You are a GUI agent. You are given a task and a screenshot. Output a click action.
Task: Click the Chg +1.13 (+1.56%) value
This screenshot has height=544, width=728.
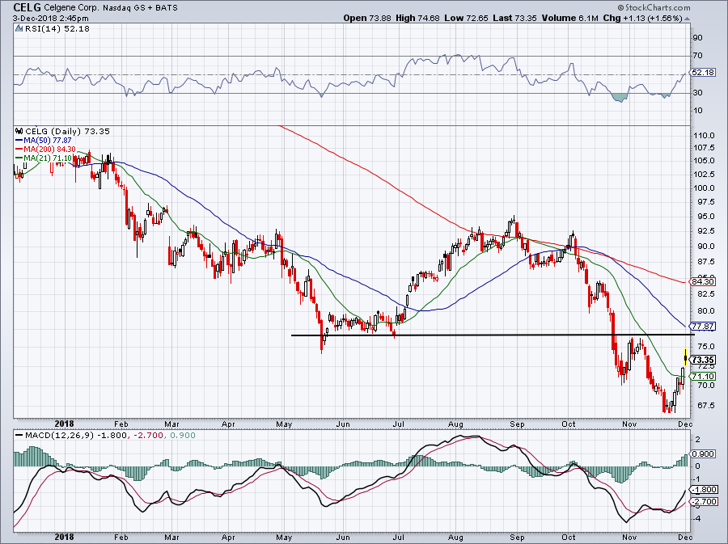pyautogui.click(x=642, y=18)
